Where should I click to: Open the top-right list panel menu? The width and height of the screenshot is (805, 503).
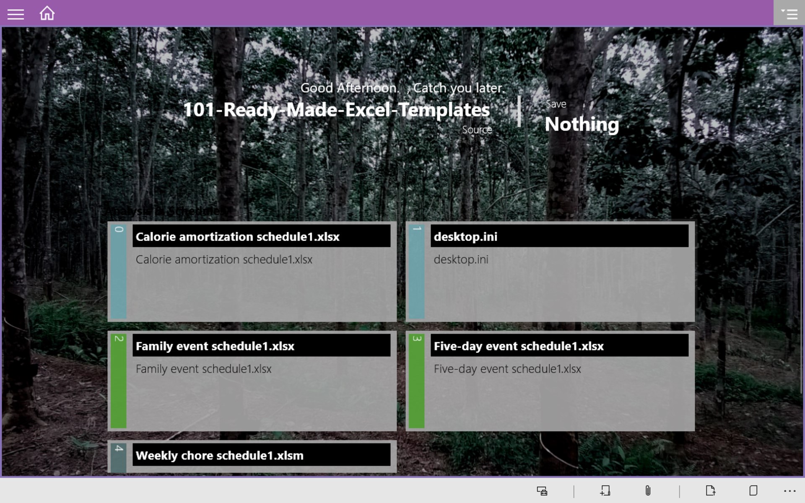[x=789, y=14]
